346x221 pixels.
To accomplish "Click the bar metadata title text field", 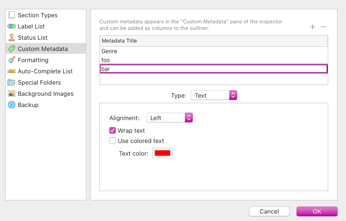I will [213, 69].
